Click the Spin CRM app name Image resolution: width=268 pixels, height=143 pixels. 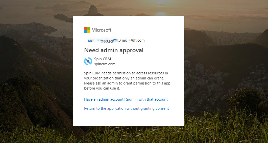coord(102,59)
